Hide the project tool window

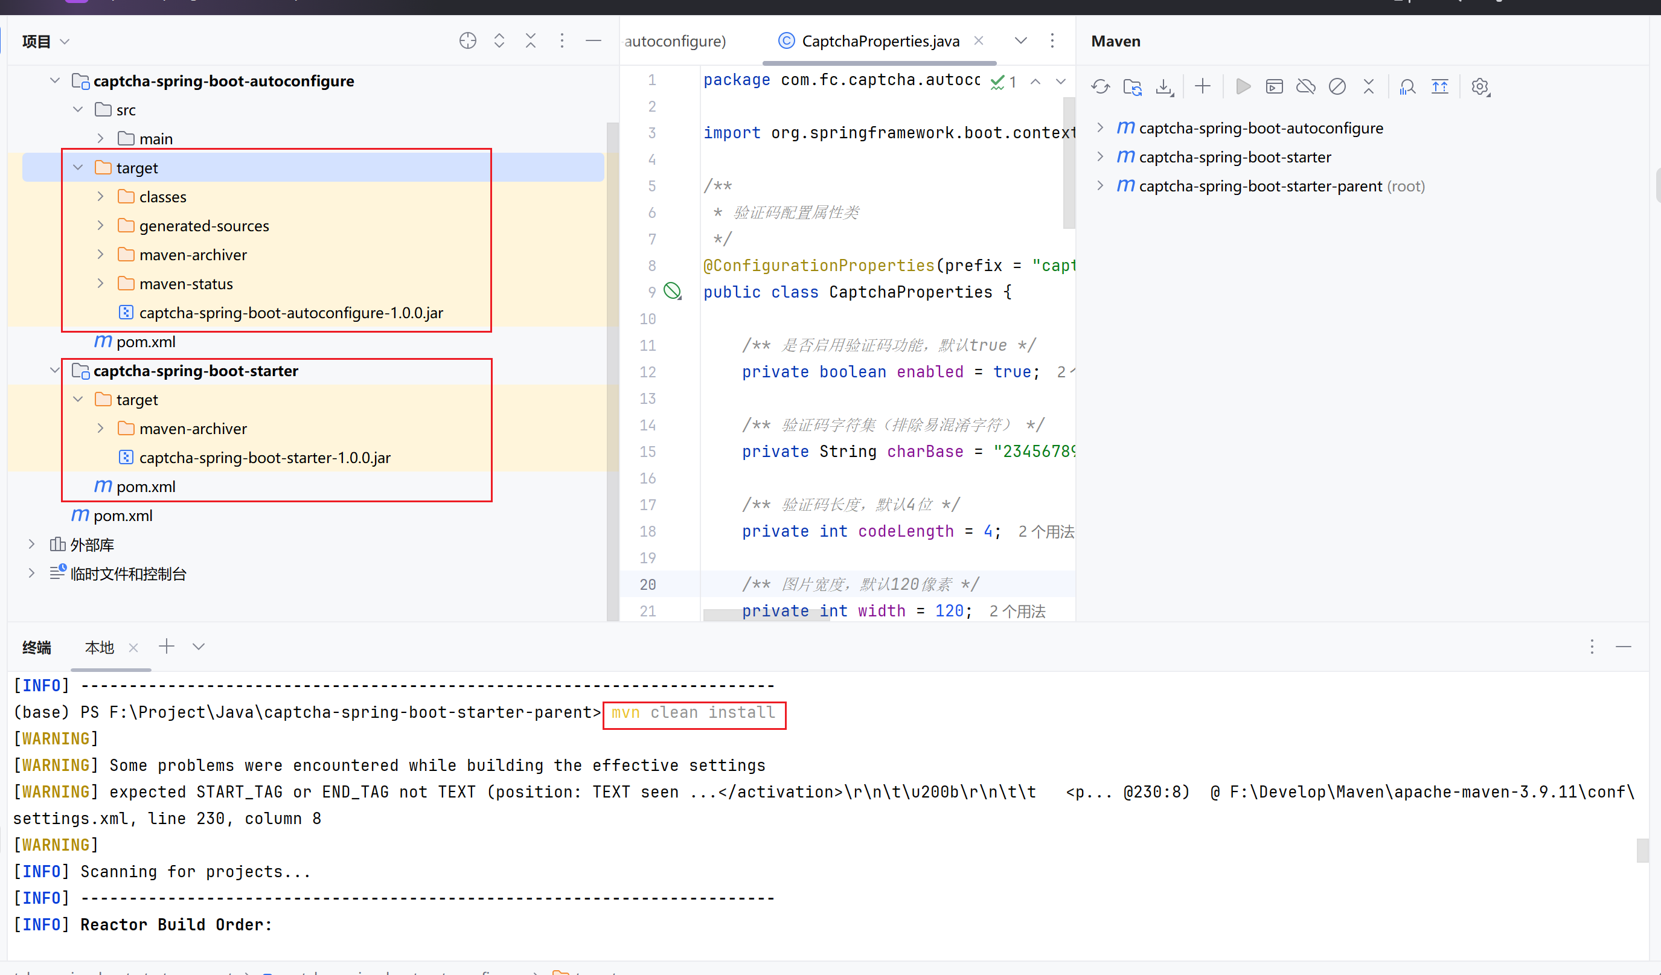(x=592, y=40)
